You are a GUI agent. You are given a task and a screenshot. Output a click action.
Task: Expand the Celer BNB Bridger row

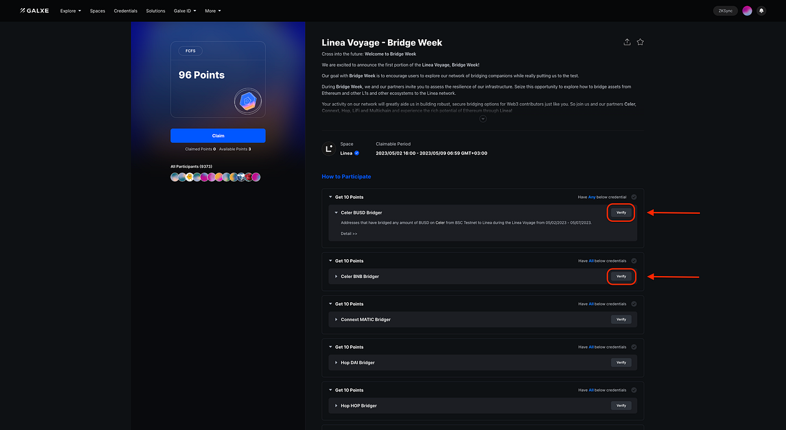point(336,276)
